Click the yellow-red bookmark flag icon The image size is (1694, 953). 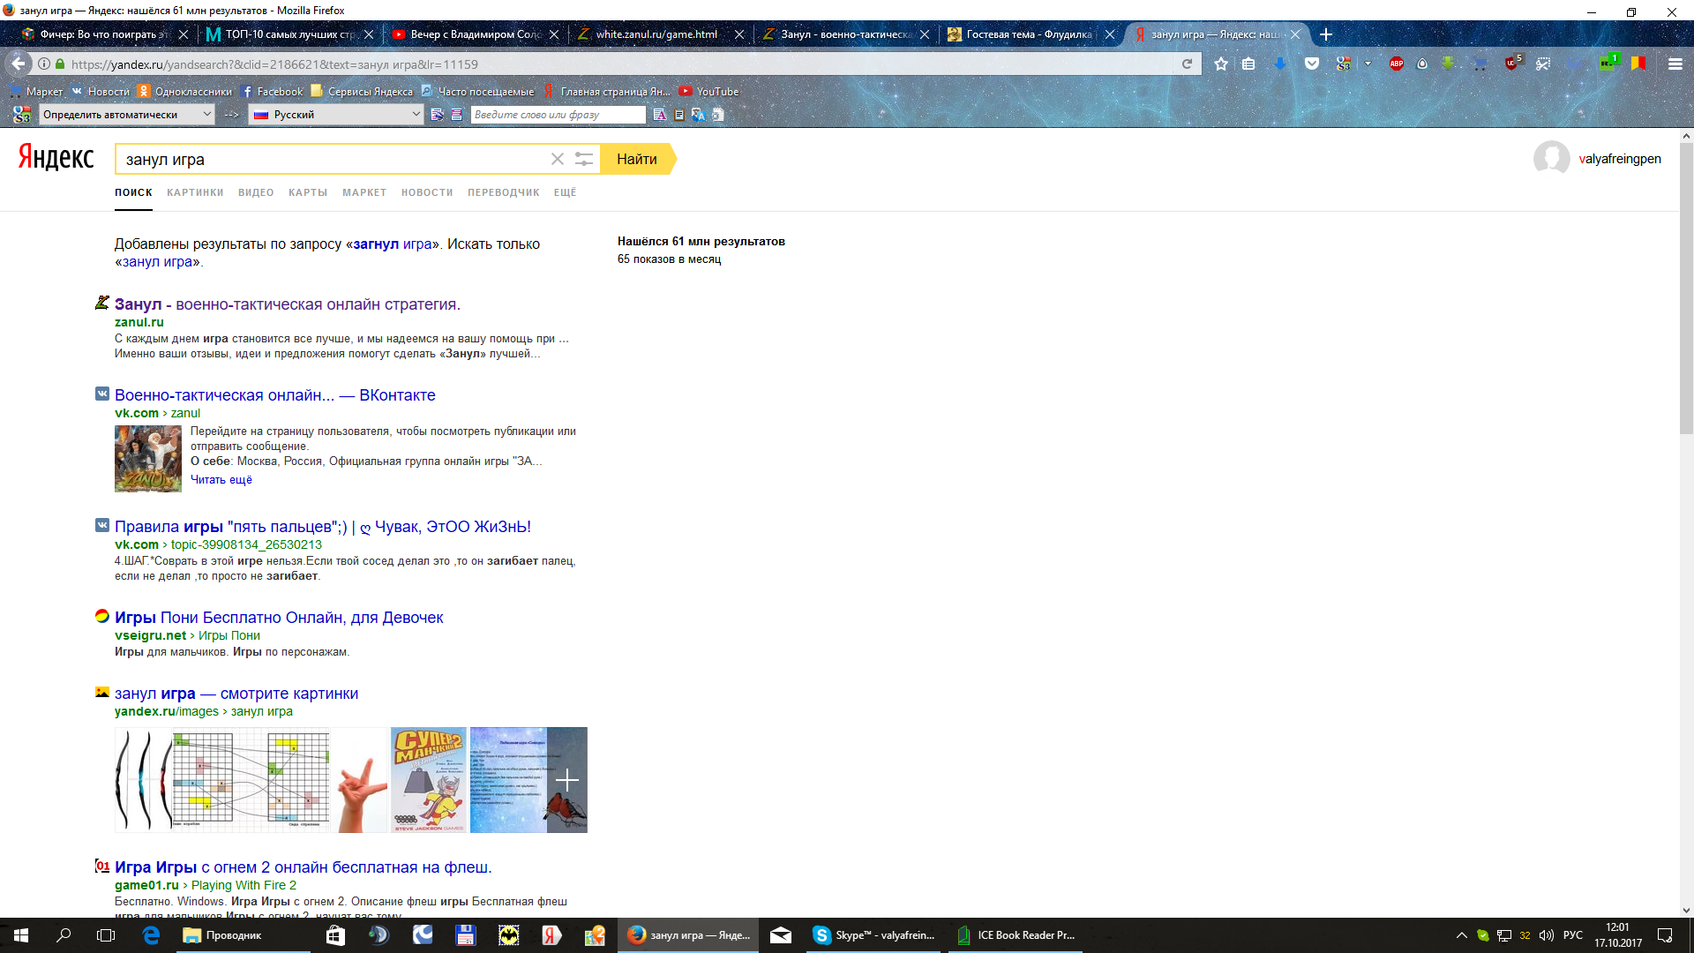(1638, 64)
